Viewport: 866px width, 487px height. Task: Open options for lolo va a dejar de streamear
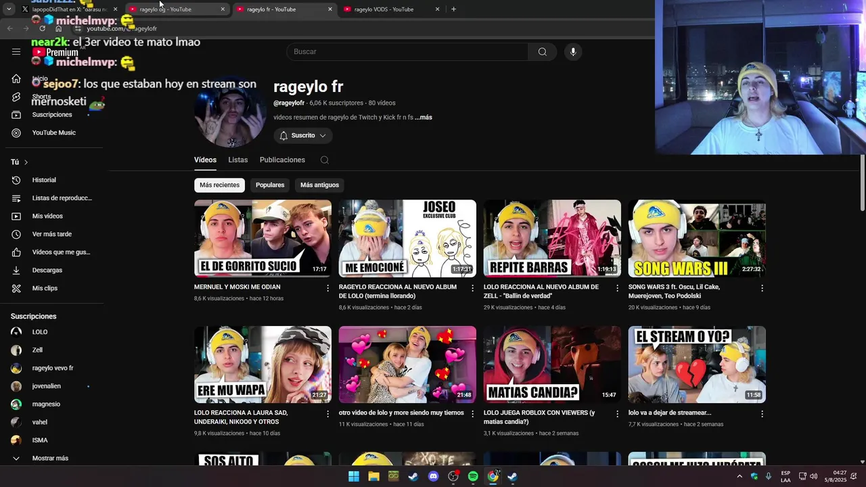(762, 414)
